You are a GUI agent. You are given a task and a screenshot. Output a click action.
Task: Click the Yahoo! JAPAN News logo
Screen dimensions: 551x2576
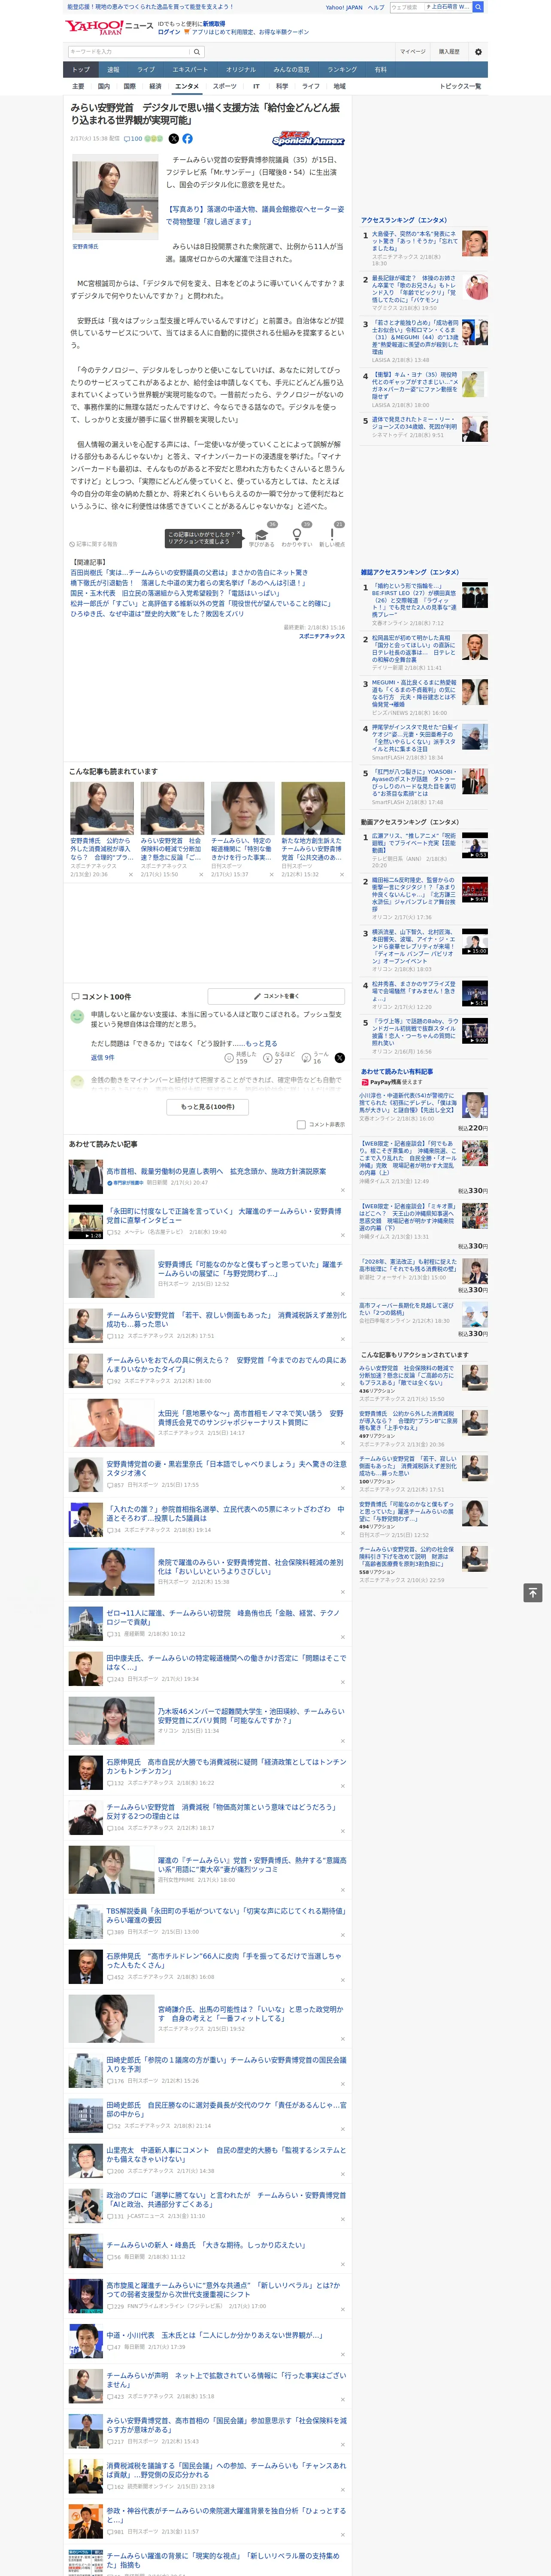point(109,28)
